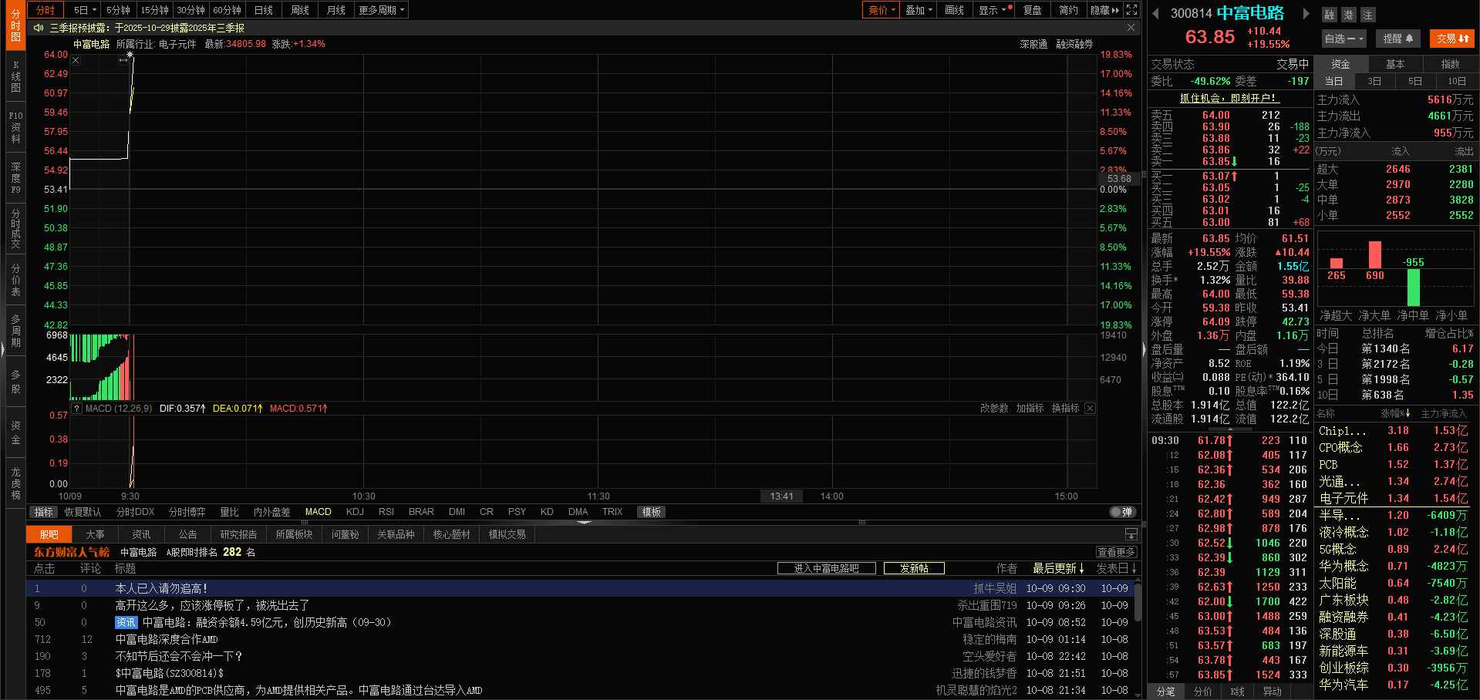Switch to 基本 fundamentals tab
The image size is (1480, 700).
coord(1395,64)
